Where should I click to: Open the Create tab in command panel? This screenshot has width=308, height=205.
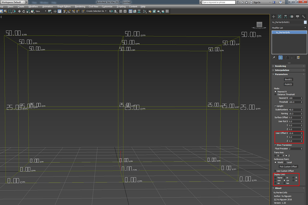pyautogui.click(x=274, y=16)
